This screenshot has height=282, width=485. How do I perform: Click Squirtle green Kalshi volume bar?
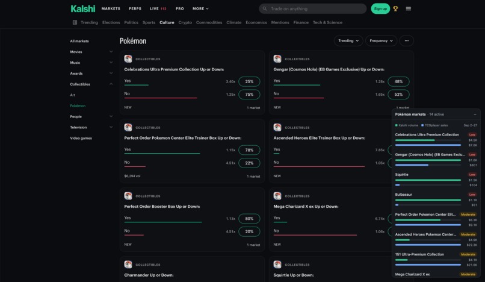coord(428,180)
